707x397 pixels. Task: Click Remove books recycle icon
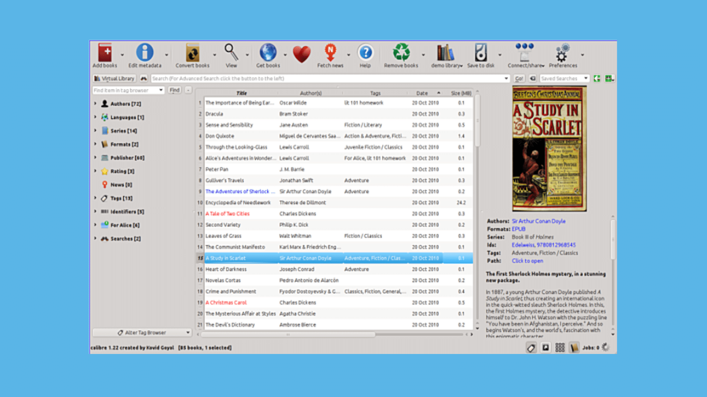pos(401,53)
